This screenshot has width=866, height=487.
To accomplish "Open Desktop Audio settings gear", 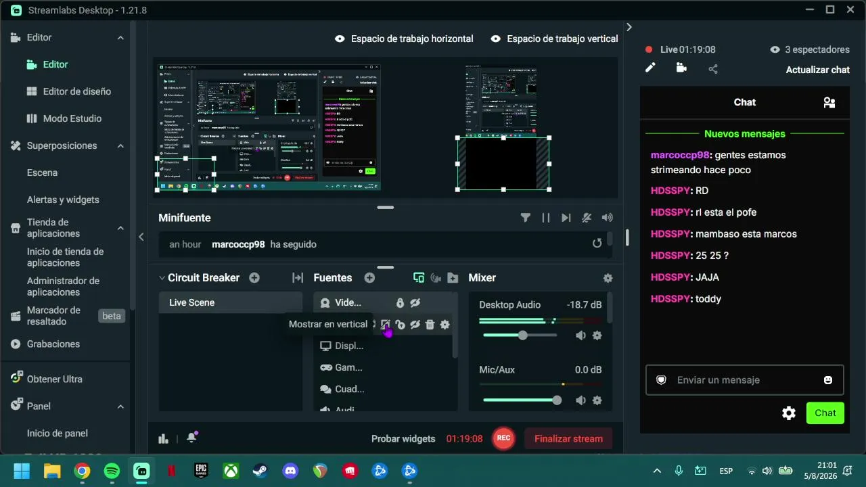I will (x=597, y=335).
